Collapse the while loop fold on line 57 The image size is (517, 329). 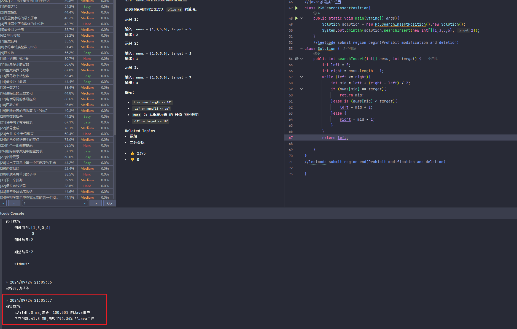click(301, 77)
